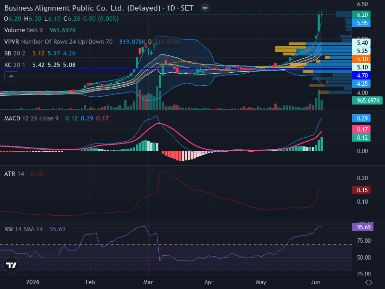Click the orange 5.10 price label
This screenshot has width=385, height=289.
click(x=361, y=59)
